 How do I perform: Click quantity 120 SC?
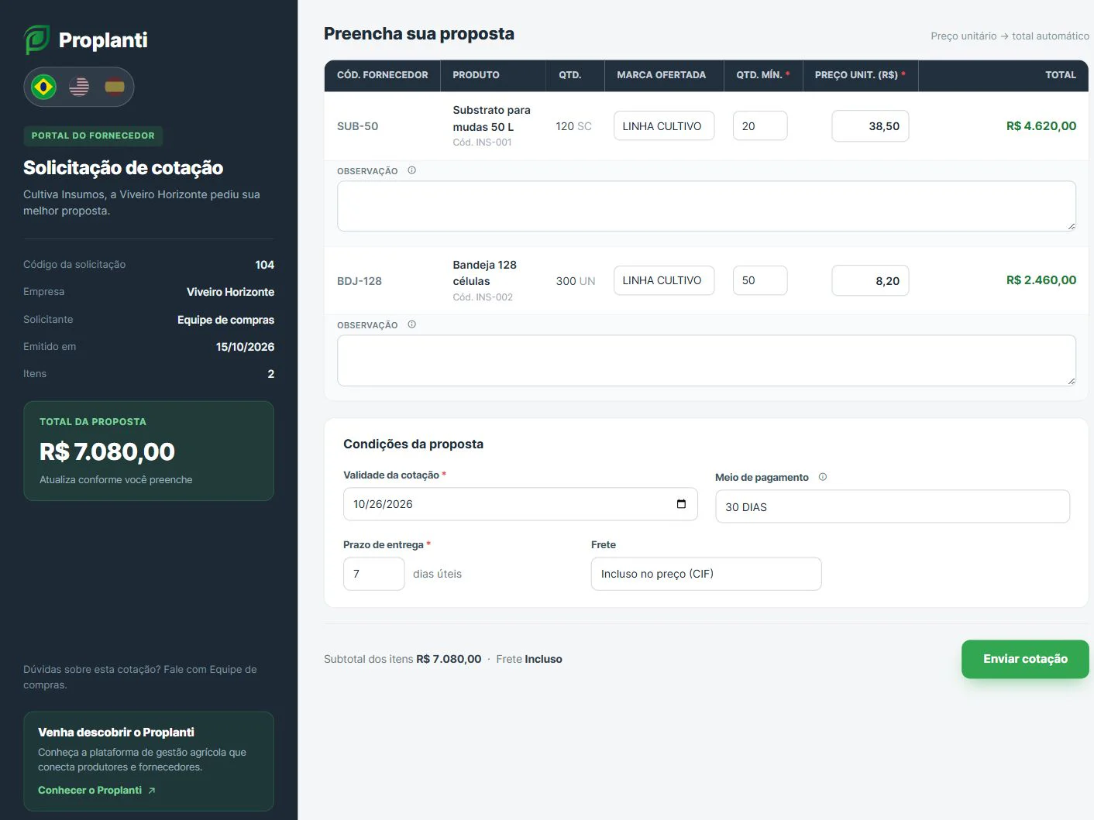point(573,126)
